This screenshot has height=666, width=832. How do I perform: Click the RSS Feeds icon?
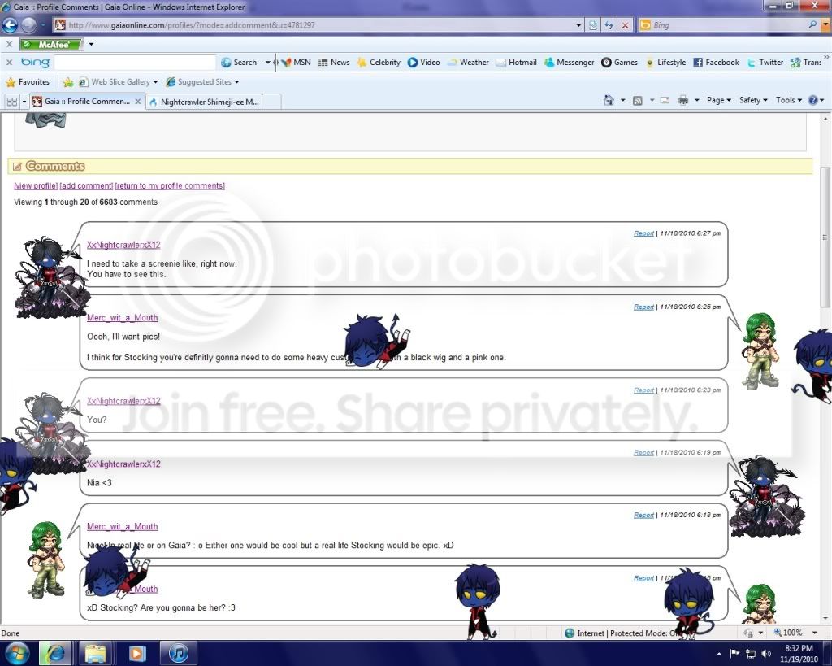[x=638, y=100]
